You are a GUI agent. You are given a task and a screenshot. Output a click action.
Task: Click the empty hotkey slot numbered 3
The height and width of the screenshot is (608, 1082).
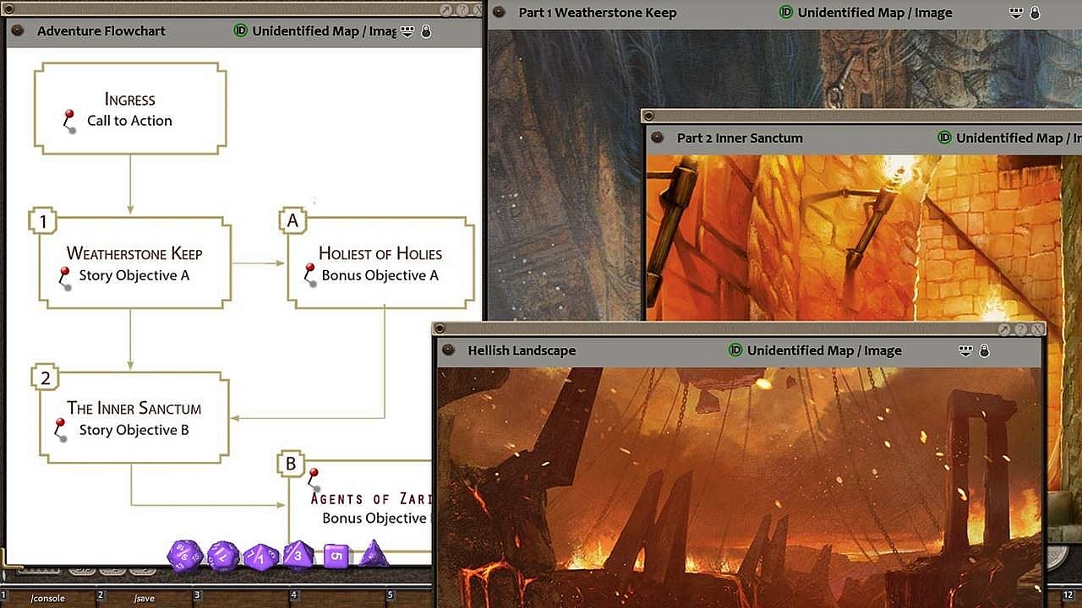pyautogui.click(x=242, y=598)
